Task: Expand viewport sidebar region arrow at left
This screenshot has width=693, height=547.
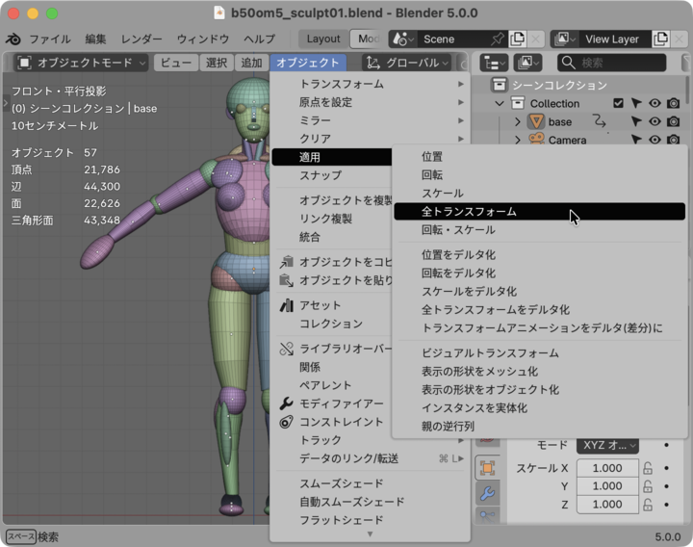Action: [x=6, y=103]
